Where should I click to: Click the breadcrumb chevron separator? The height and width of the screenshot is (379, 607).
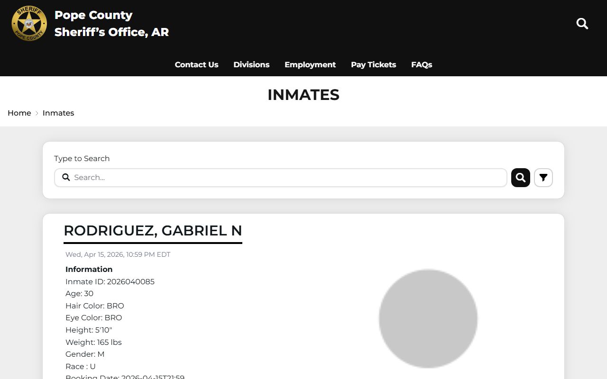click(x=37, y=113)
